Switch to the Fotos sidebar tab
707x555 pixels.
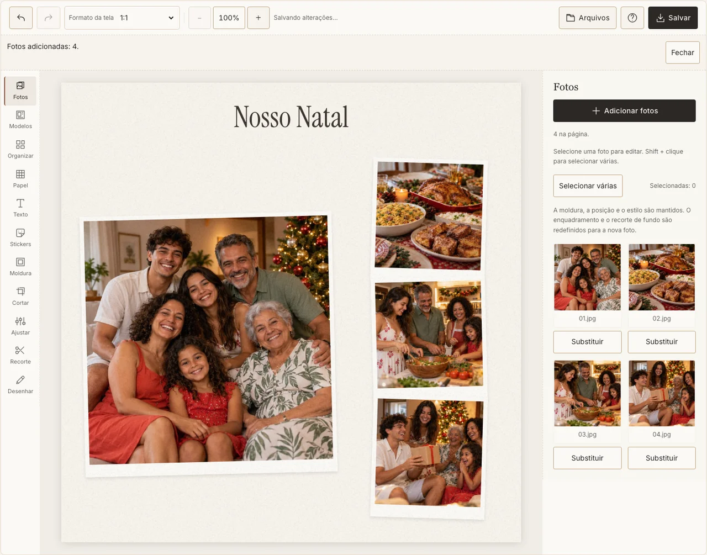[x=20, y=91]
